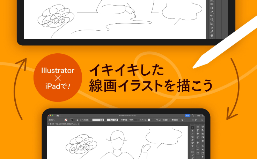Viewport: 257px width, 159px height.
Task: Click the blue 共有 share button
Action: click(188, 116)
